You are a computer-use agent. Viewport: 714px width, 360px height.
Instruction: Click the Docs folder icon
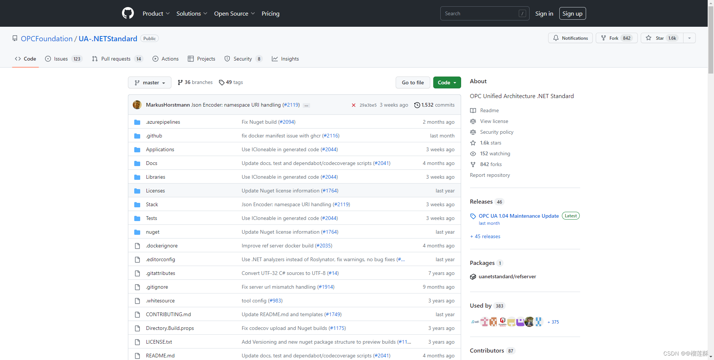[137, 163]
